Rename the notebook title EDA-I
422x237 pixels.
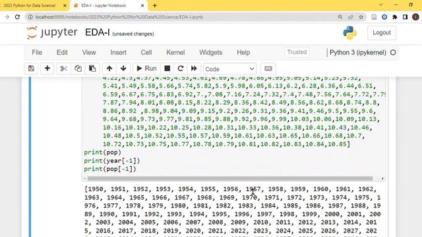97,32
